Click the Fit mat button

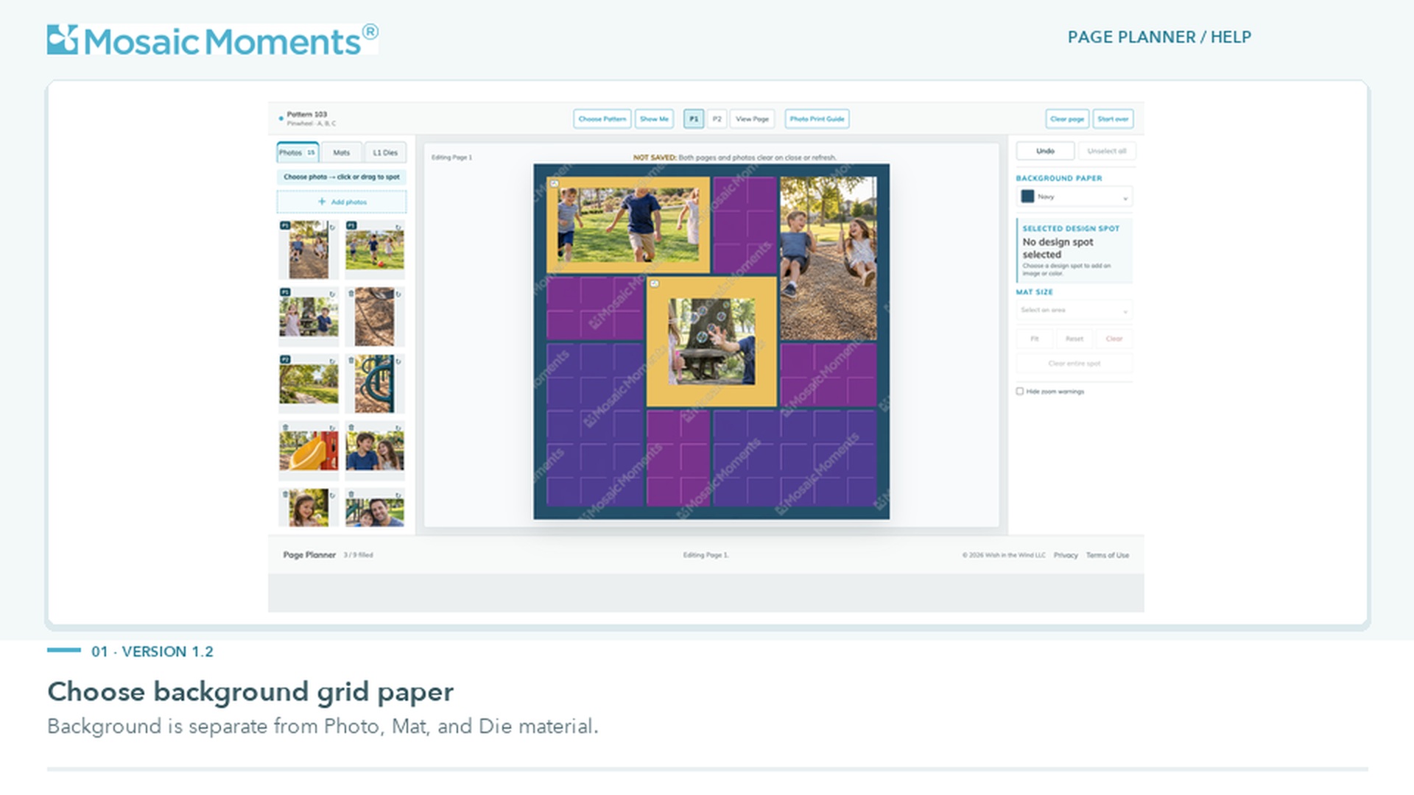pyautogui.click(x=1035, y=339)
